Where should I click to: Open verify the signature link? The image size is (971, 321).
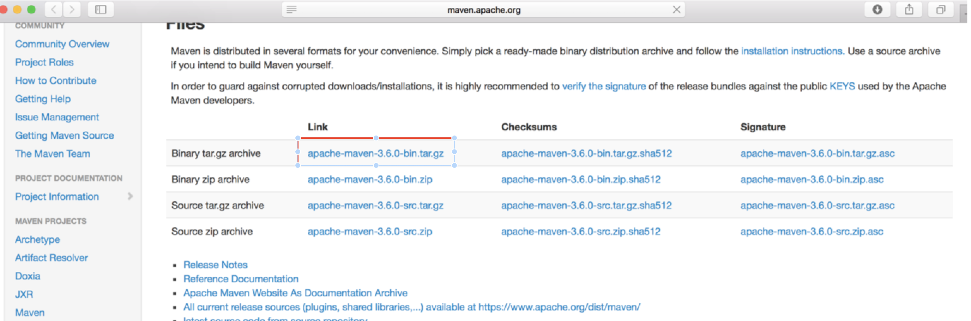pyautogui.click(x=604, y=87)
